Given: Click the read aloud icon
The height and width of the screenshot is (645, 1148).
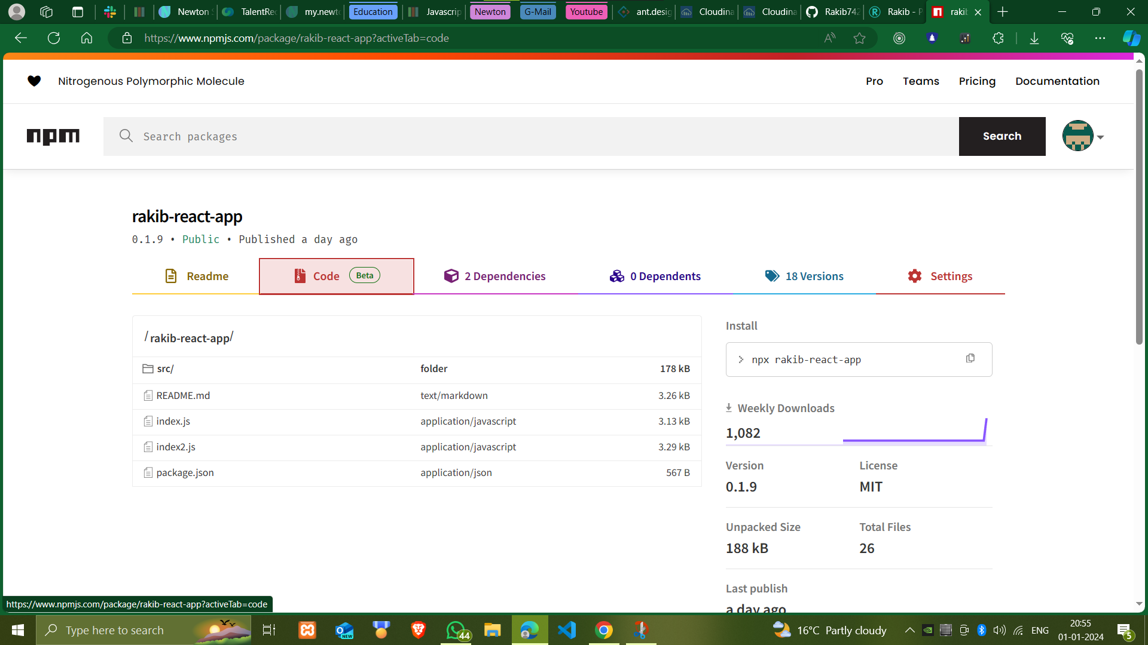Looking at the screenshot, I should (x=830, y=38).
